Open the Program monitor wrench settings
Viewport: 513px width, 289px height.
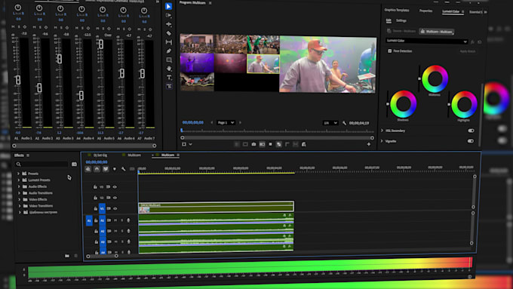[344, 123]
